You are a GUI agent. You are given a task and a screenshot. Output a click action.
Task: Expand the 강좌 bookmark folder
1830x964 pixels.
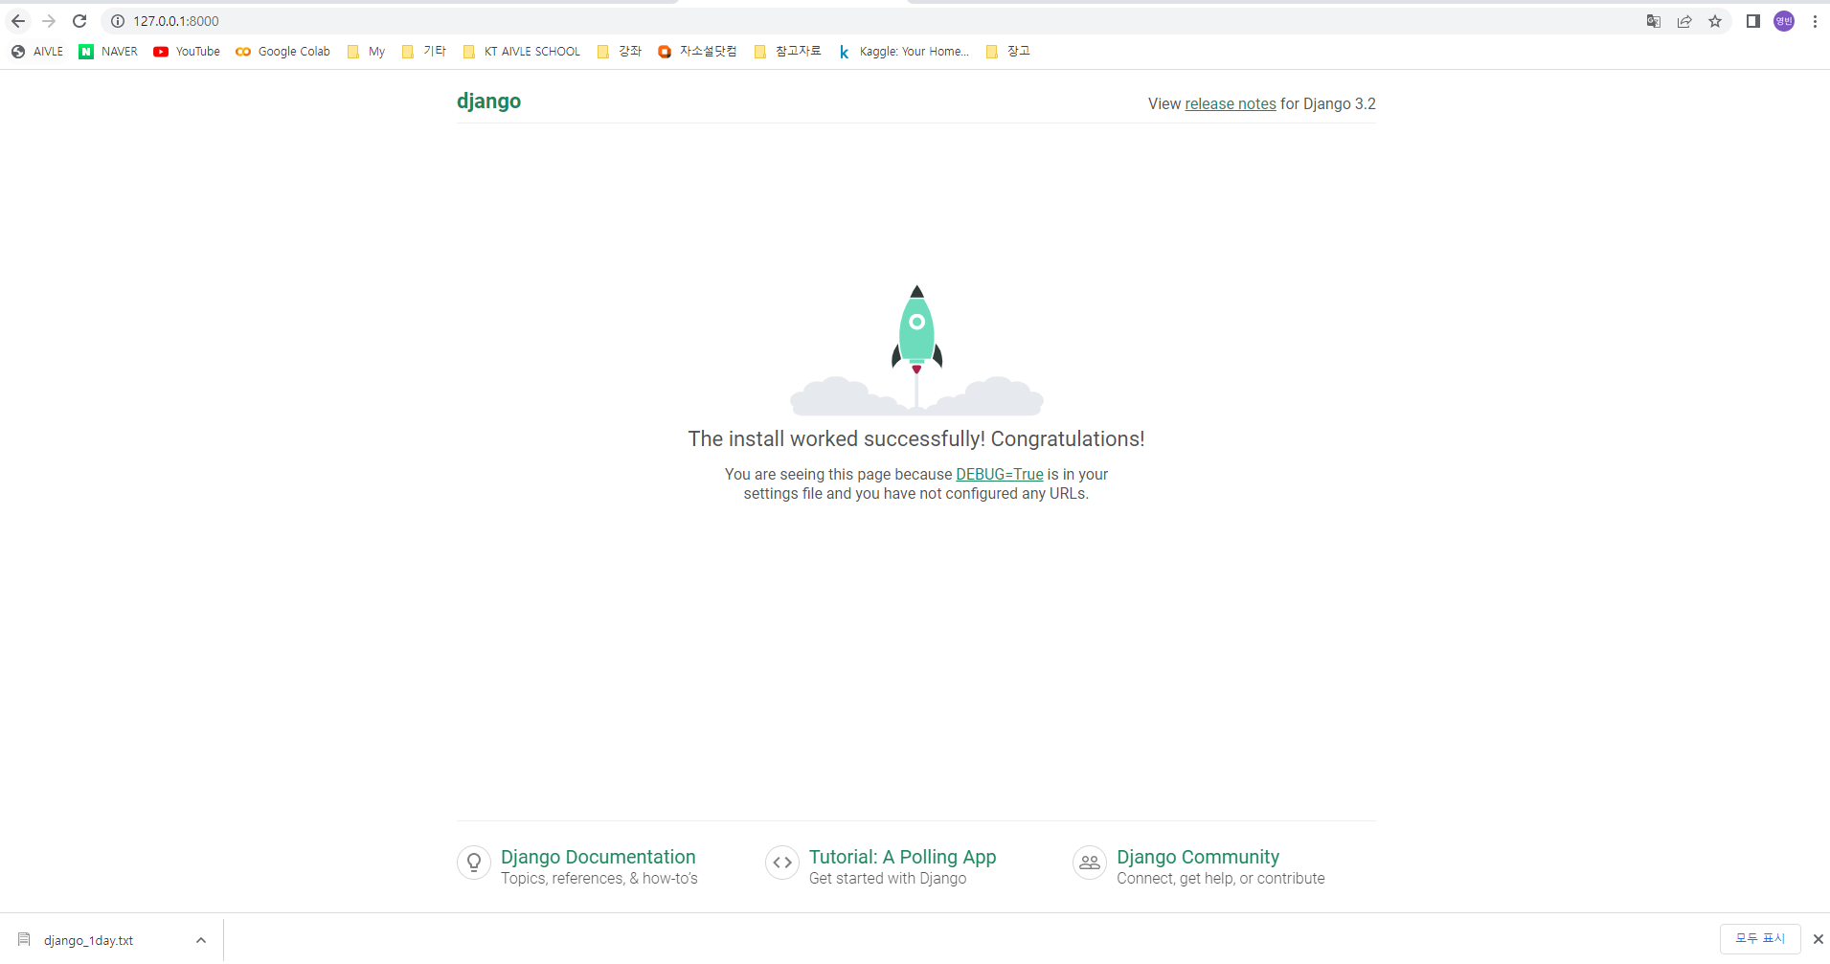pos(619,52)
